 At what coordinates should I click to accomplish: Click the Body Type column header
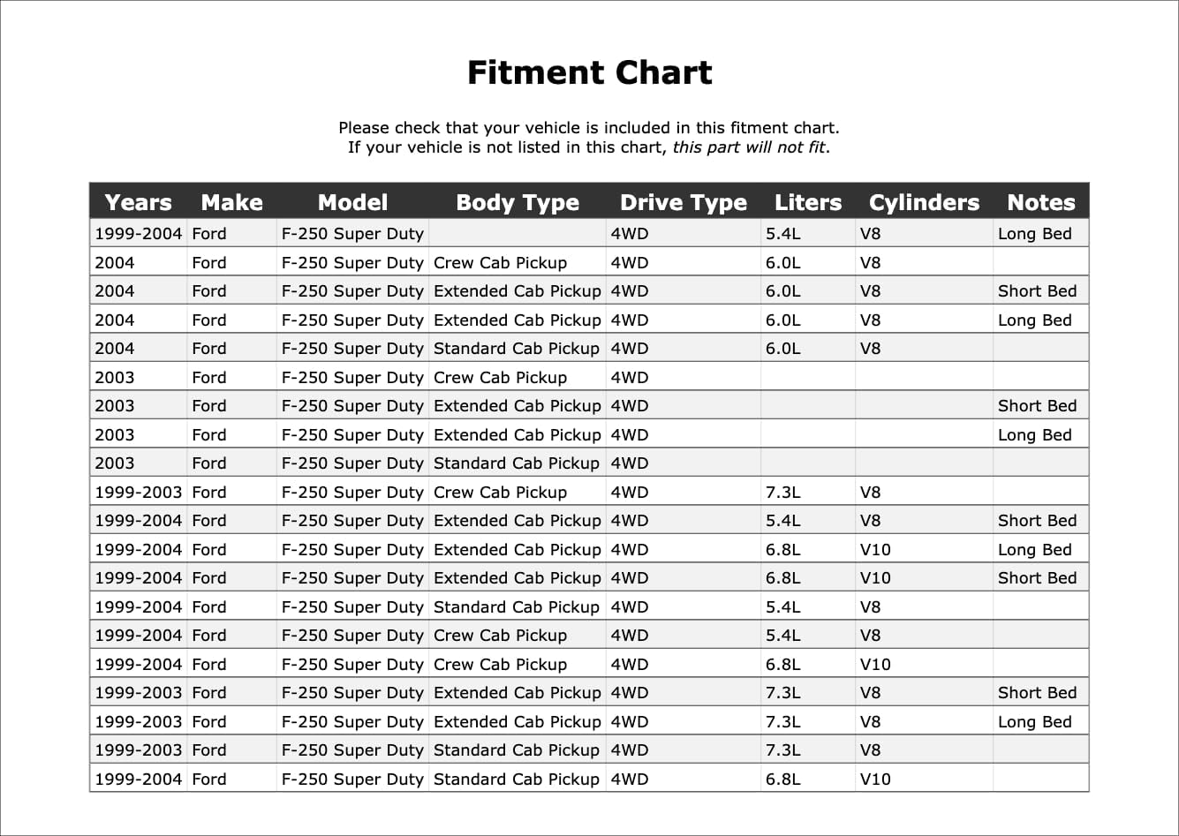518,202
